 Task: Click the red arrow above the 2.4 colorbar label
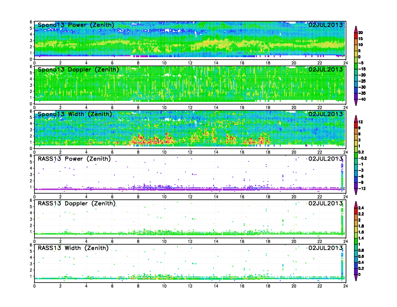click(355, 204)
